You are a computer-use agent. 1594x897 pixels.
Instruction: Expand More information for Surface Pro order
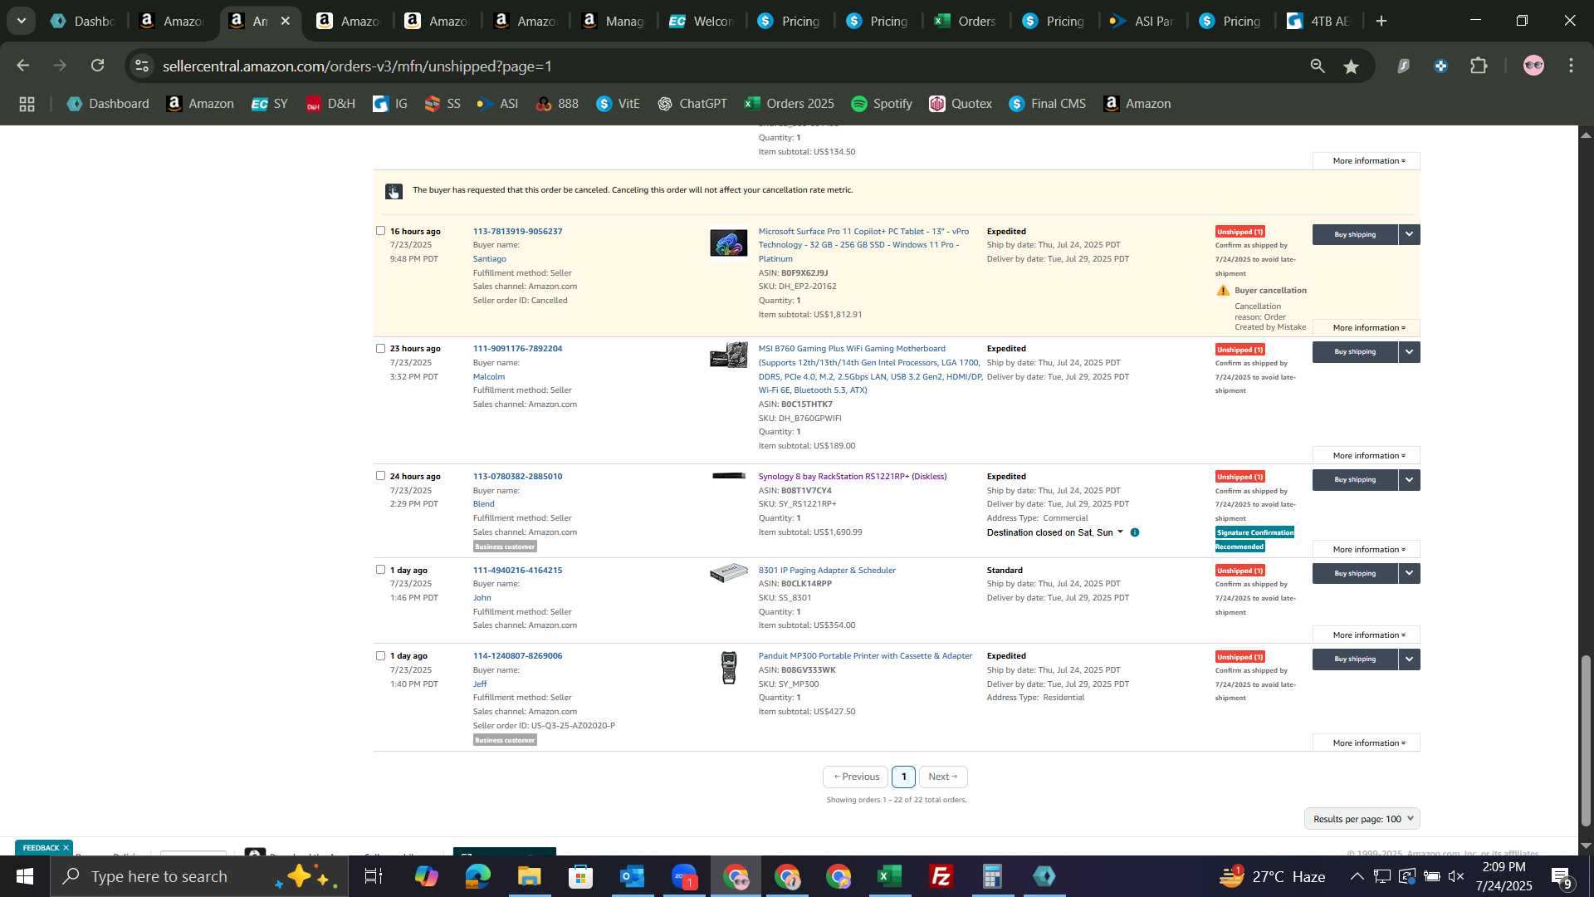(x=1367, y=328)
